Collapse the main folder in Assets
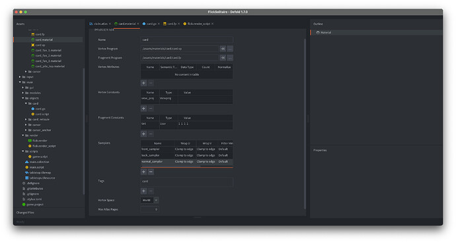This screenshot has height=242, width=456. point(20,82)
